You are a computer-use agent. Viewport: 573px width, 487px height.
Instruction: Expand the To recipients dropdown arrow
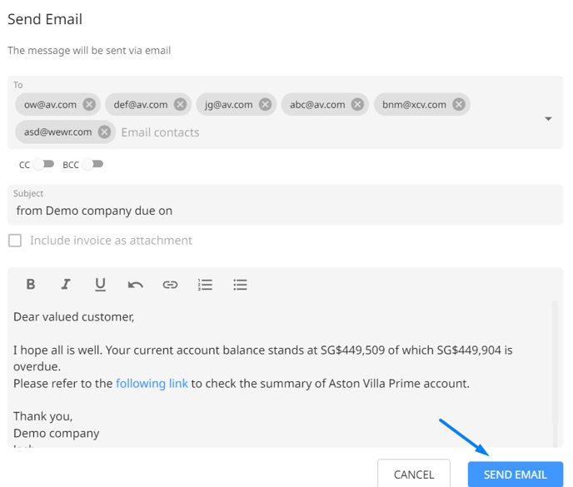[x=548, y=119]
